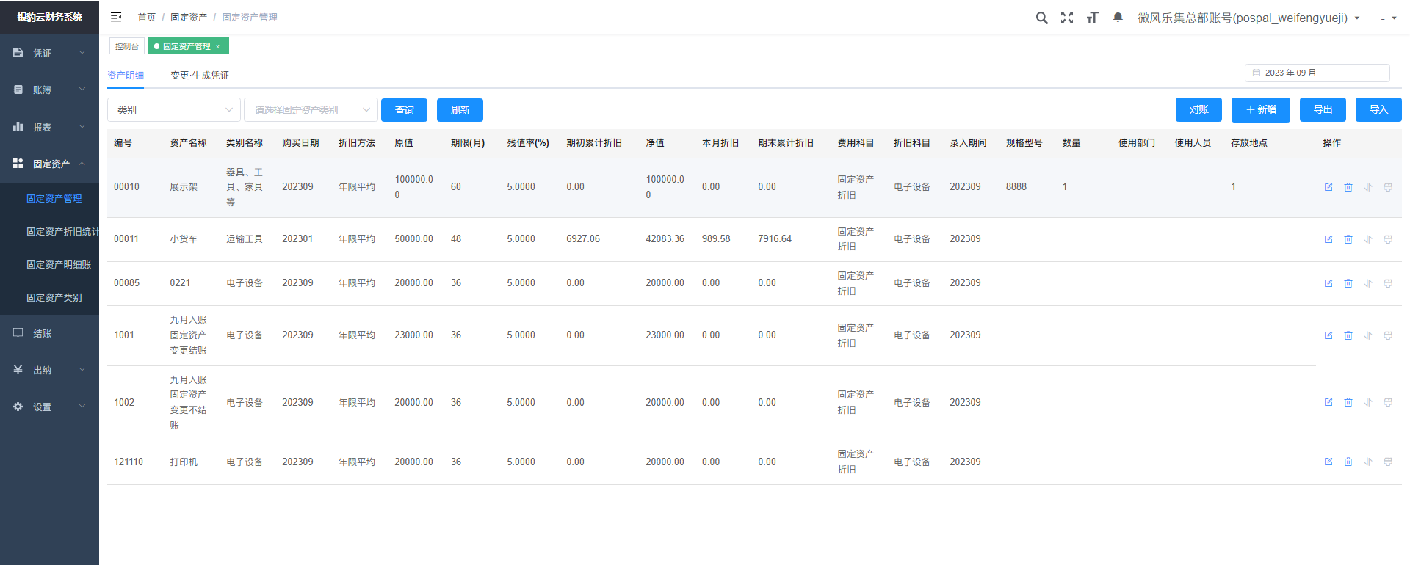Click print icon for 打印机 row
The image size is (1410, 565).
click(1388, 462)
